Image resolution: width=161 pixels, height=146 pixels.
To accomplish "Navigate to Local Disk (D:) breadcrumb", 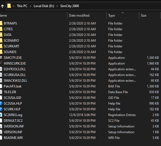I will pyautogui.click(x=44, y=6).
